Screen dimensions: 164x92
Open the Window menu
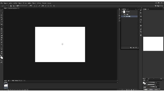tap(44, 3)
